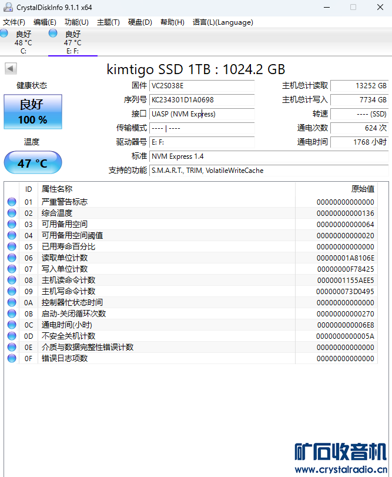Image resolution: width=392 pixels, height=477 pixels.
Task: Click the 良好 100 % health status button
Action: (x=33, y=112)
